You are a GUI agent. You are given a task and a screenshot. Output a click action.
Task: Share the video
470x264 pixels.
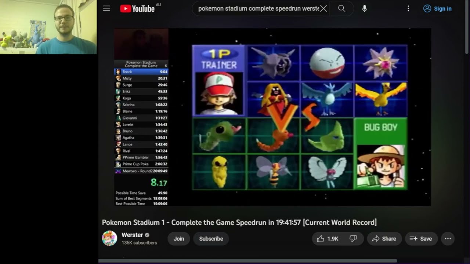(x=384, y=239)
